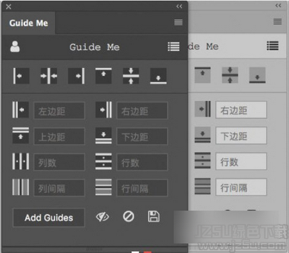Click columns icon beside 列数
The image size is (289, 253).
pos(21,161)
